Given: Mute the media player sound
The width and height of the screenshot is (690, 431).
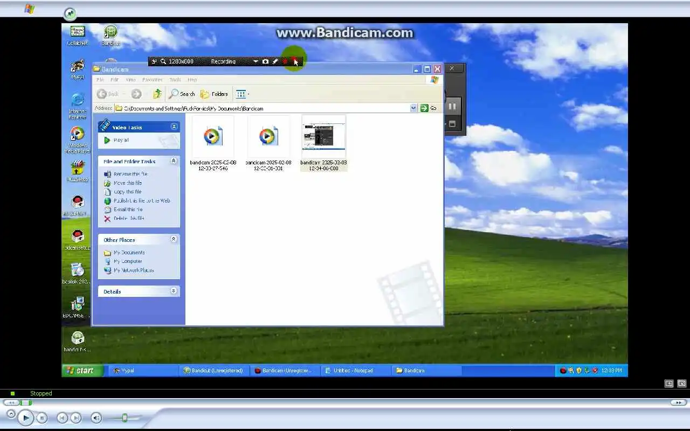Looking at the screenshot, I should click(x=96, y=418).
